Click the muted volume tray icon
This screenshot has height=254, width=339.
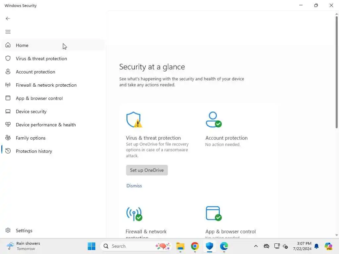(285, 246)
